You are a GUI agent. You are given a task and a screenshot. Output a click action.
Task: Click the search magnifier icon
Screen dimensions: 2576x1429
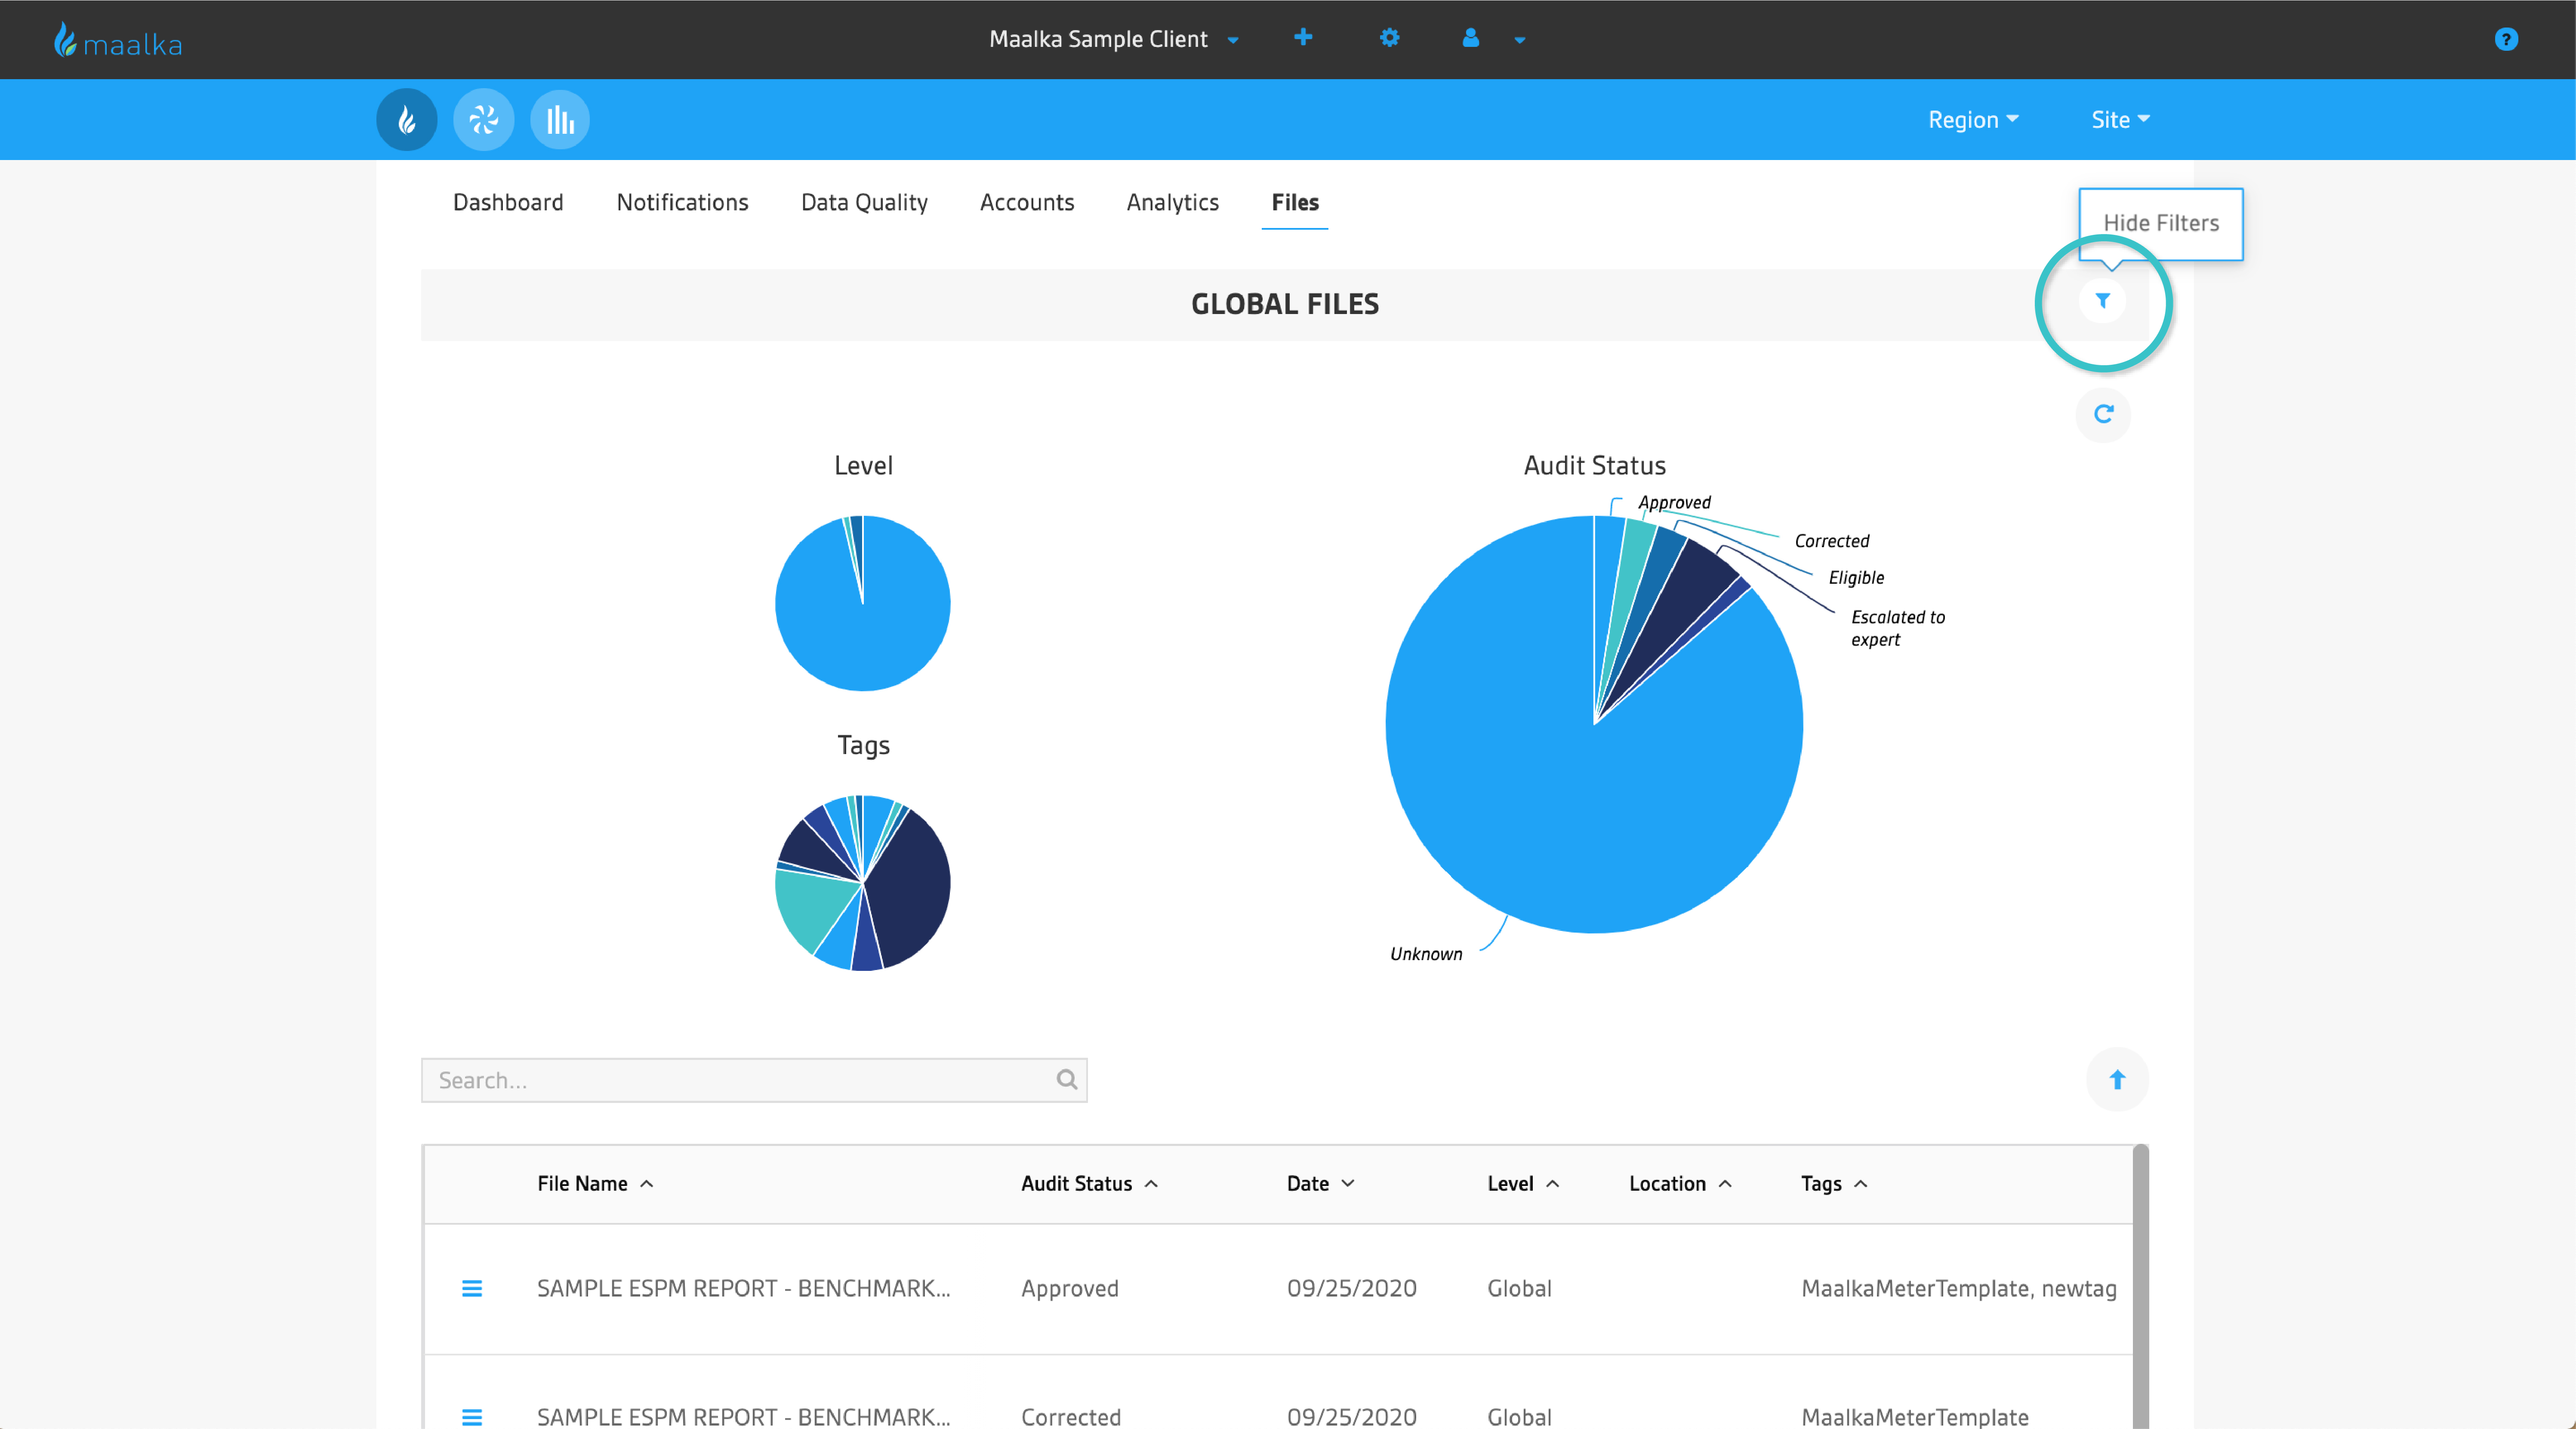point(1067,1080)
